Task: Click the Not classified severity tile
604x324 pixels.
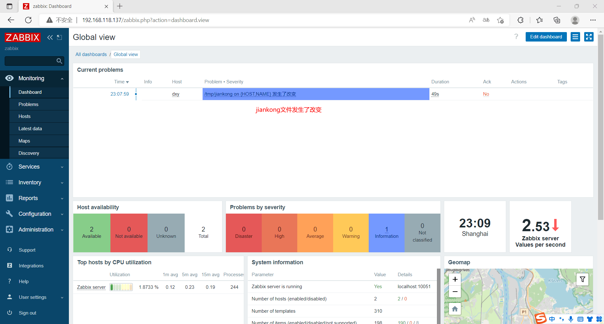Action: point(422,233)
